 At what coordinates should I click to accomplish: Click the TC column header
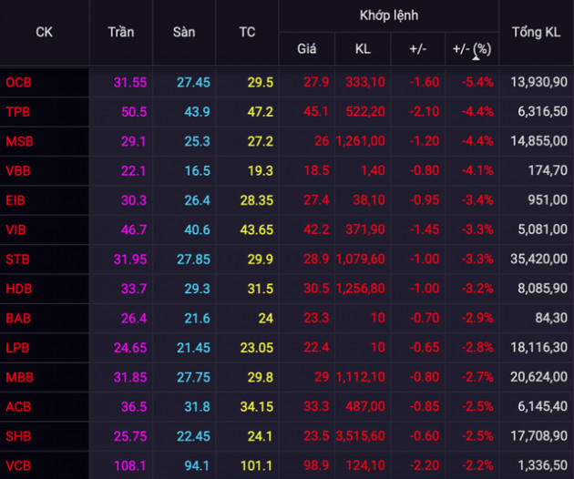click(x=247, y=32)
